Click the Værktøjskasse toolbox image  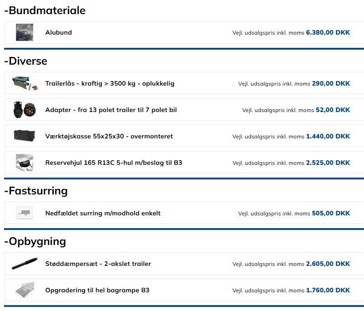25,136
